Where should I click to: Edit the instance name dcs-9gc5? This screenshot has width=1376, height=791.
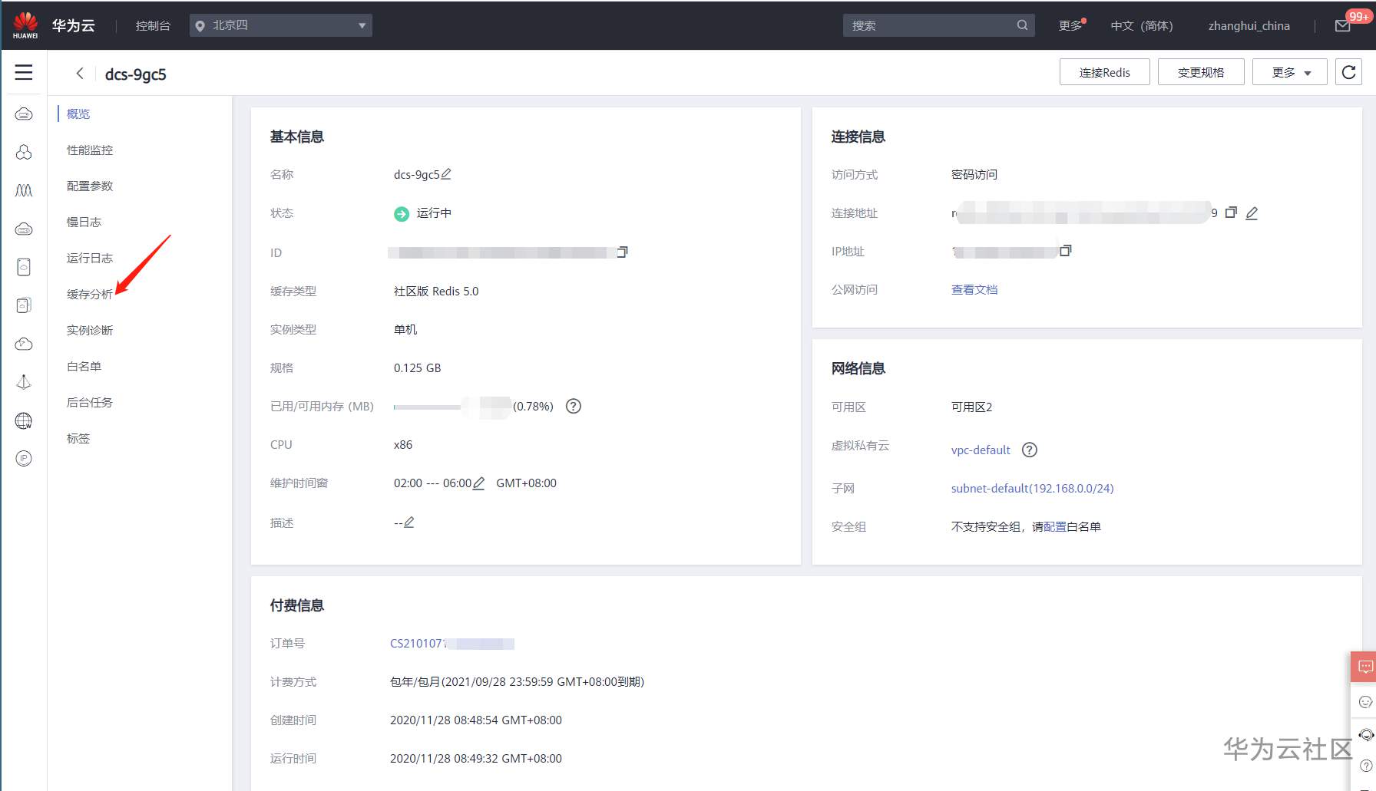(446, 174)
